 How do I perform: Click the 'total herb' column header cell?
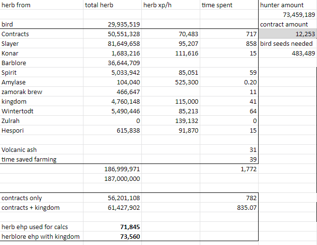pyautogui.click(x=99, y=5)
